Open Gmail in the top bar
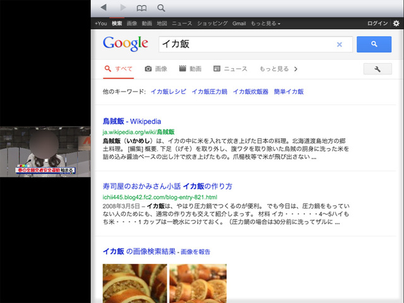The width and height of the screenshot is (404, 303). (239, 23)
